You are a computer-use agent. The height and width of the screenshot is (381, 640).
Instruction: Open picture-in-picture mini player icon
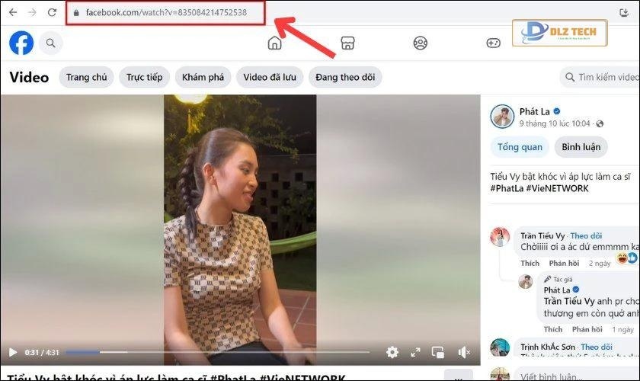tap(438, 352)
